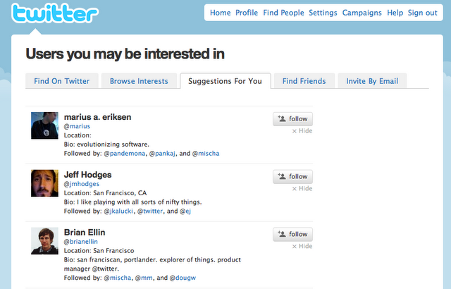Open marius a. eriksen's profile picture

coord(45,125)
